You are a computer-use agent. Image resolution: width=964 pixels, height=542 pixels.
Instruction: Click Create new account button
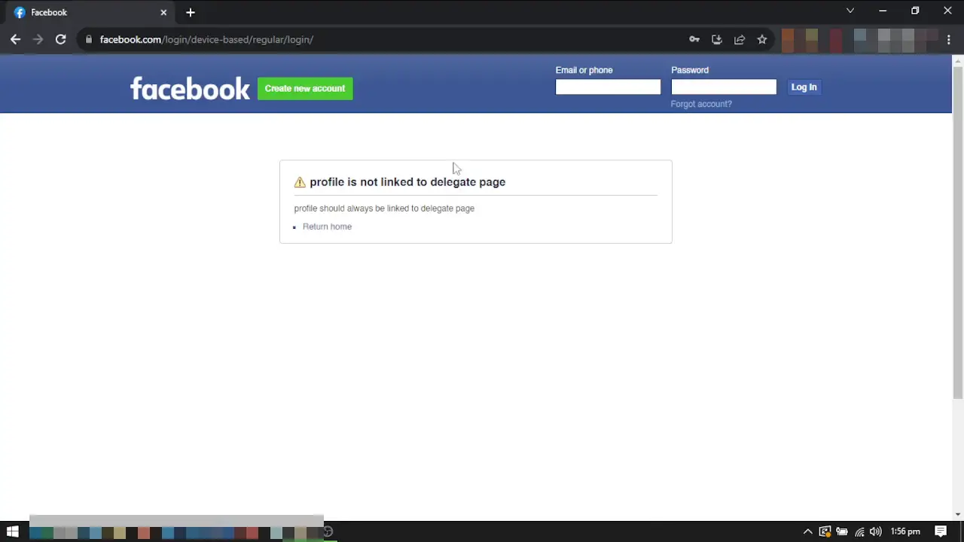coord(305,88)
